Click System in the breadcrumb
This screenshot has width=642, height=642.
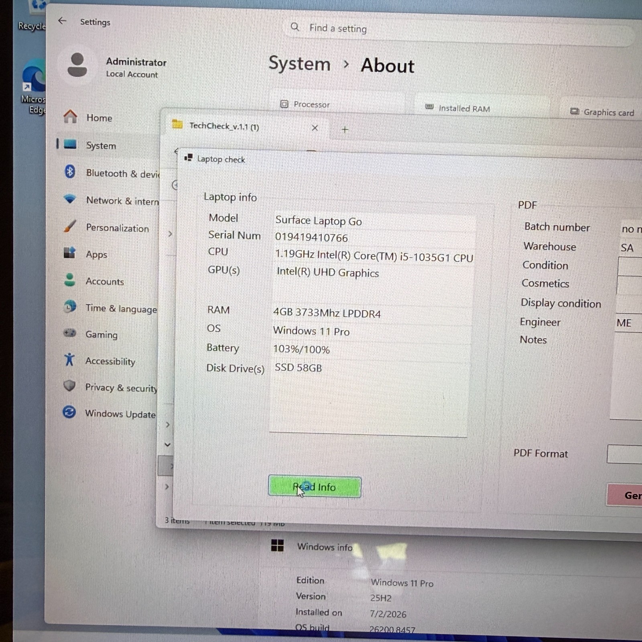pyautogui.click(x=299, y=64)
